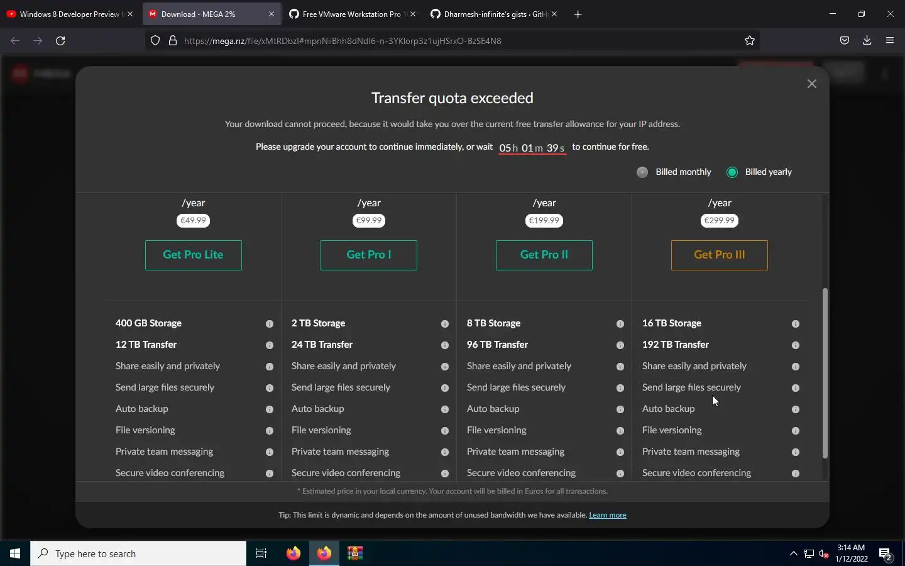Open Firefox application menu
905x566 pixels.
(x=890, y=40)
